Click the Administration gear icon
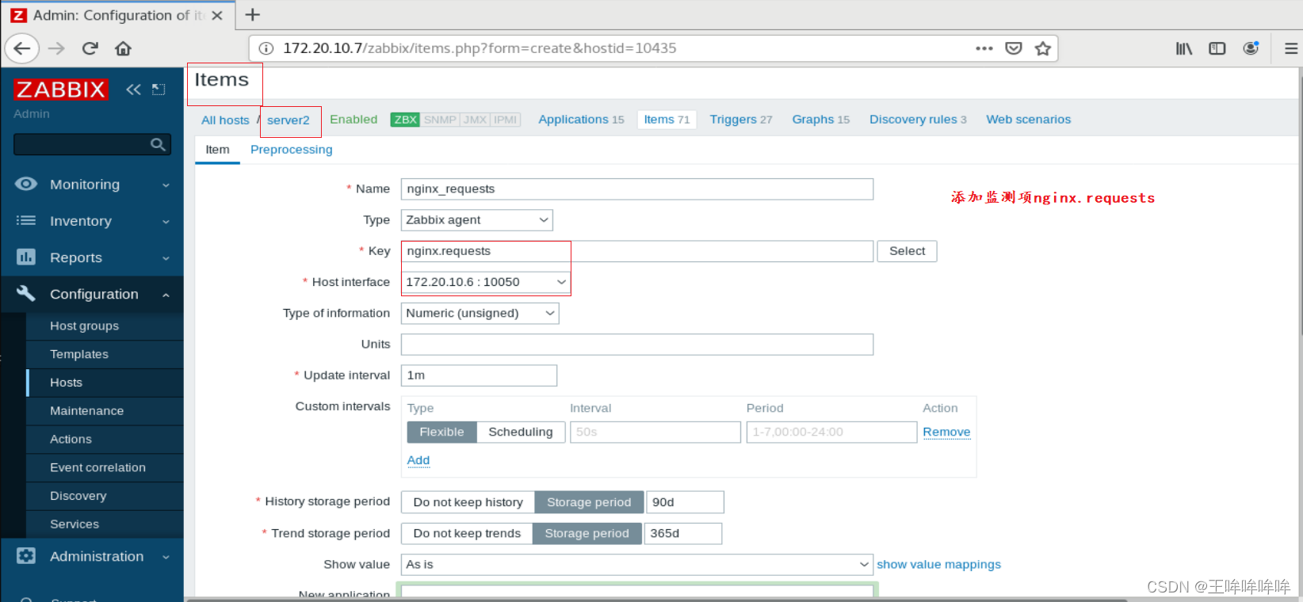 pos(26,556)
